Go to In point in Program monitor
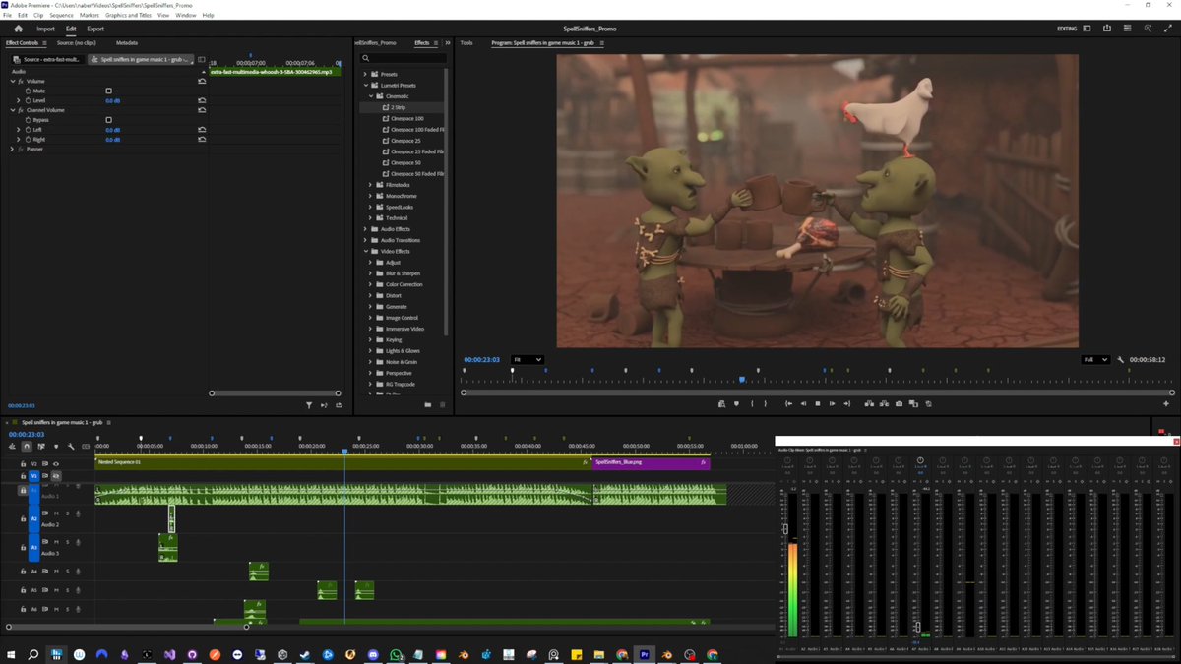Viewport: 1181px width, 664px height. pos(788,403)
